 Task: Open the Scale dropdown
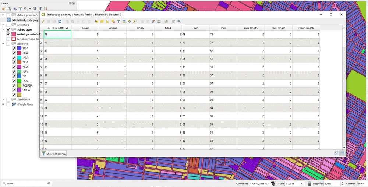[x=302, y=183]
